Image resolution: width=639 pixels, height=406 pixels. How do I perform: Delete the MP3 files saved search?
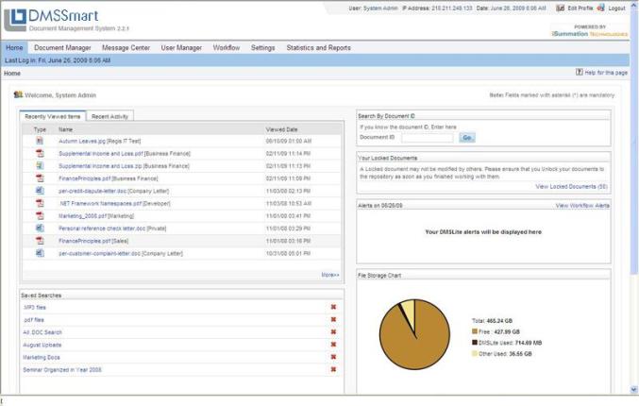(333, 307)
